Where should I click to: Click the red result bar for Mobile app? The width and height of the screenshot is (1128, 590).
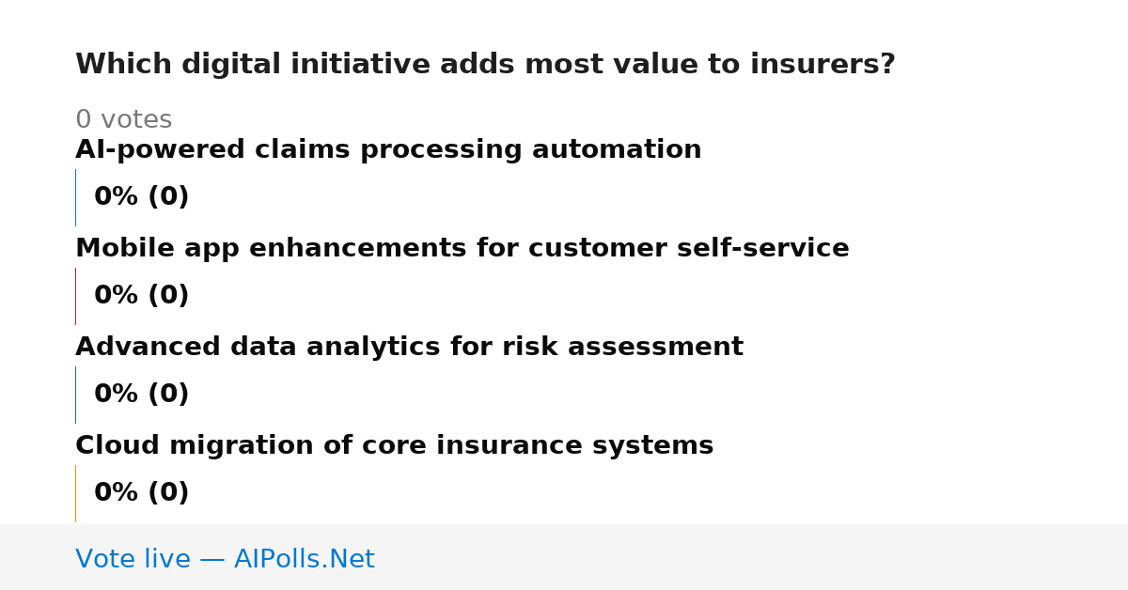[x=75, y=296]
